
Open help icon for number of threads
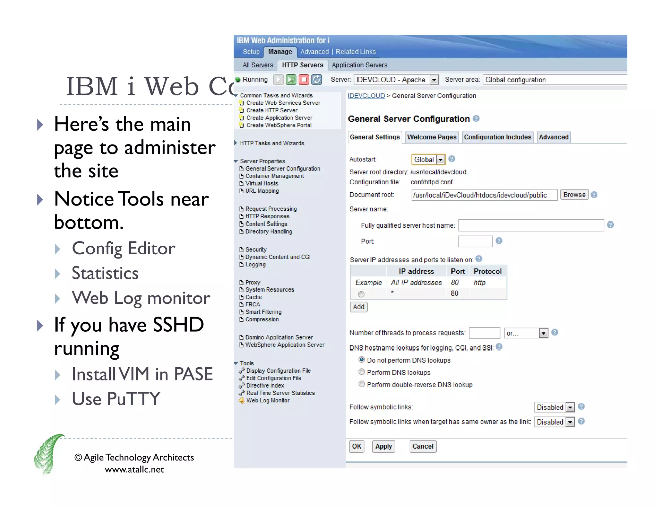pyautogui.click(x=555, y=332)
